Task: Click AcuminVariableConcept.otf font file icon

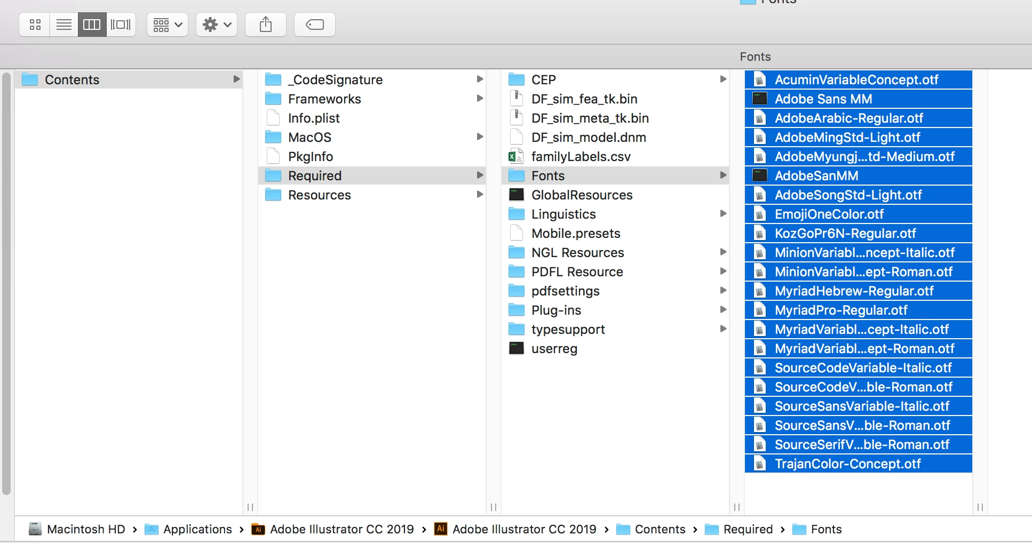Action: pyautogui.click(x=760, y=79)
